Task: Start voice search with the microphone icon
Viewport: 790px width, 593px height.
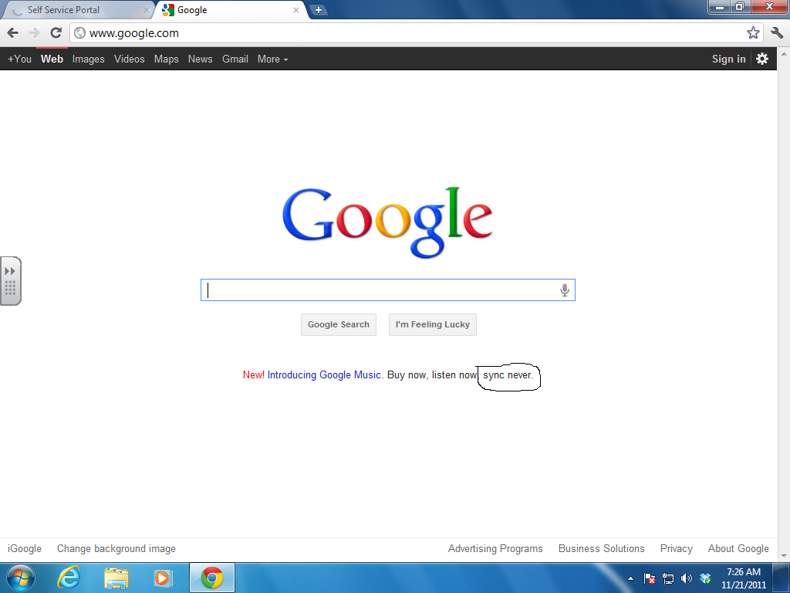Action: point(564,290)
